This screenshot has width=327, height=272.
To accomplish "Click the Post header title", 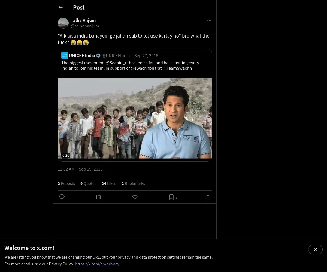I will click(79, 7).
